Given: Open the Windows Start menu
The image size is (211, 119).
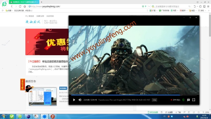Looking at the screenshot, I should click(x=4, y=117).
